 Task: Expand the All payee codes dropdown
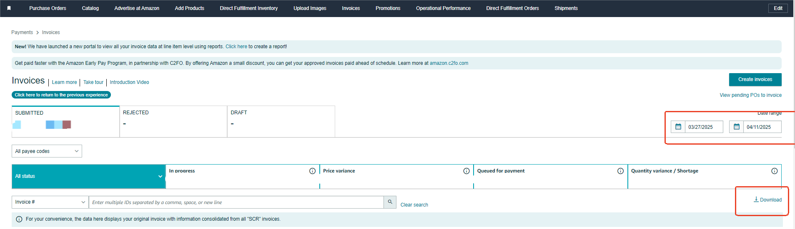[47, 151]
